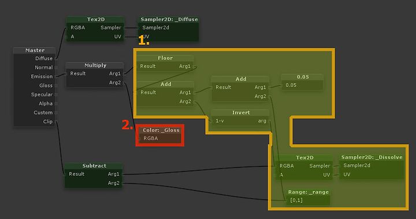Select the Add node beside 0.05 node
Screen dimensions: 416x219
(x=240, y=79)
